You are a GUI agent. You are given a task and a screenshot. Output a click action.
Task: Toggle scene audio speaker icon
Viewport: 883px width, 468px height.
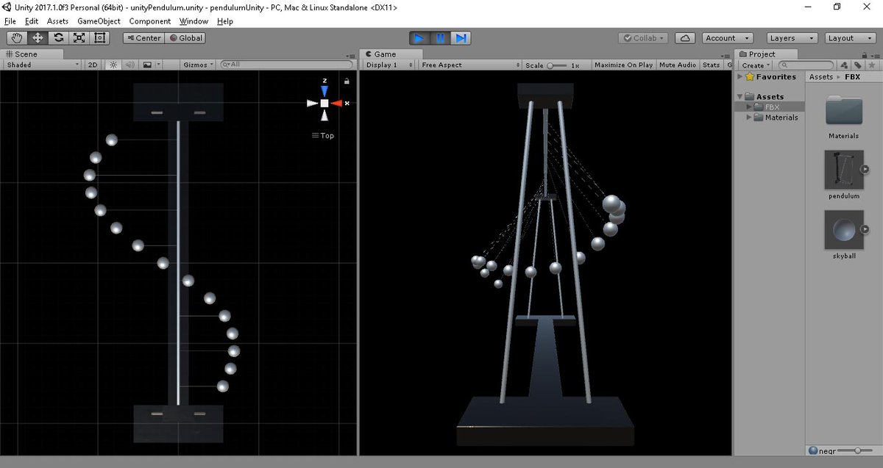point(130,65)
